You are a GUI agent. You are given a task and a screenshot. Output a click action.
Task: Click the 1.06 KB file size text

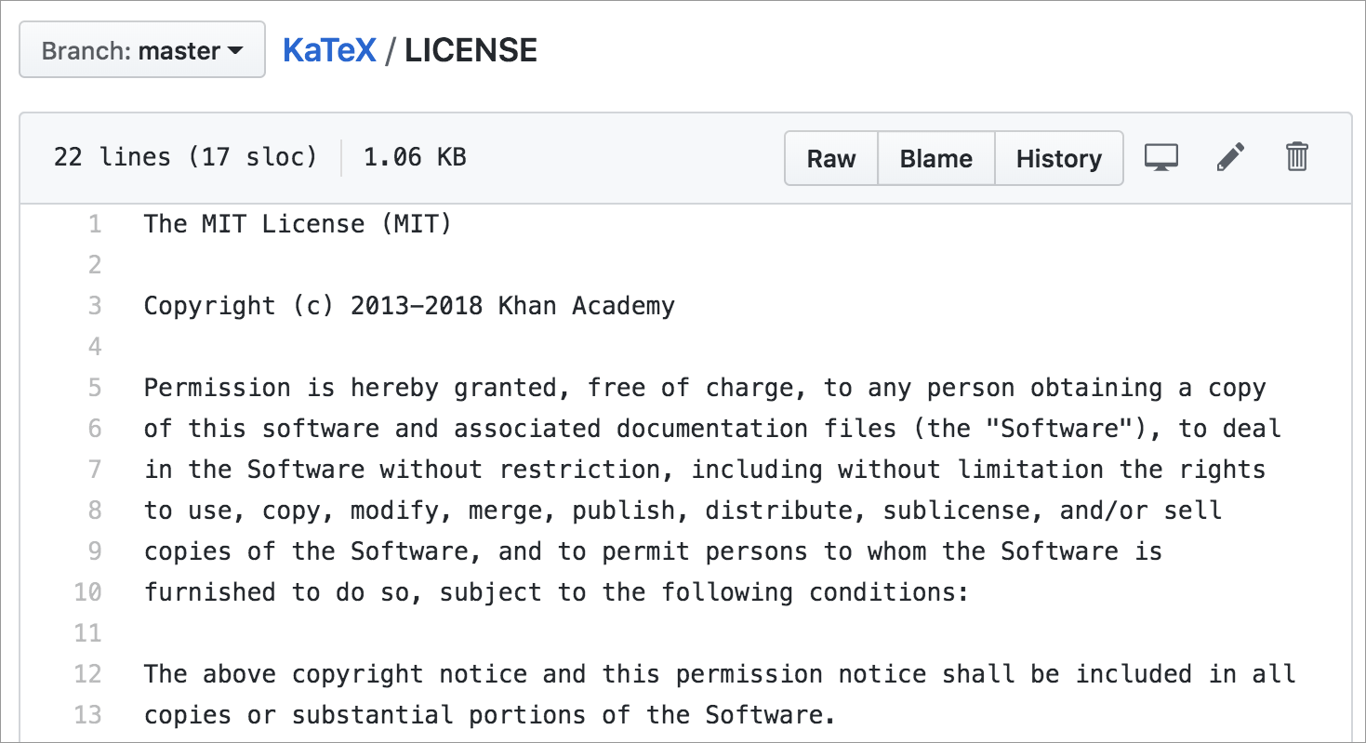pos(415,157)
